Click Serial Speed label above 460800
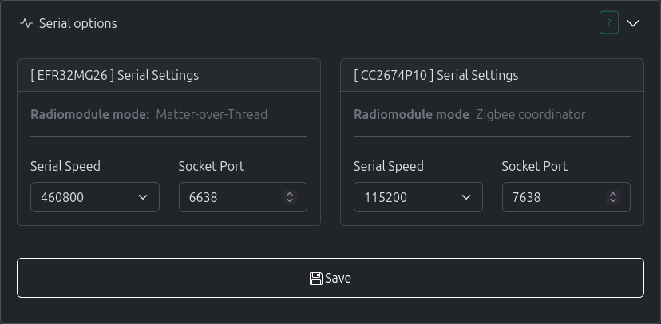 click(x=65, y=166)
